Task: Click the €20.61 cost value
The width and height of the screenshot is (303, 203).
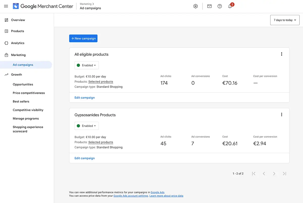Action: [x=230, y=143]
